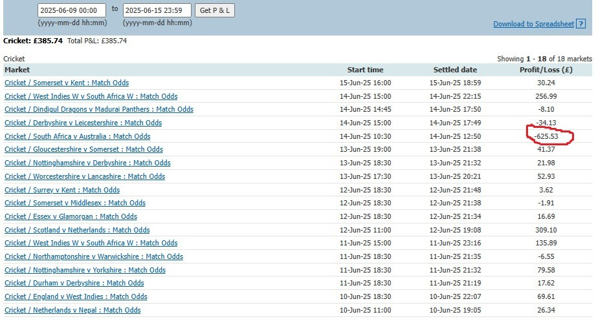
Task: Open Derbyshire v Leicestershire Match Odds
Action: [x=83, y=123]
